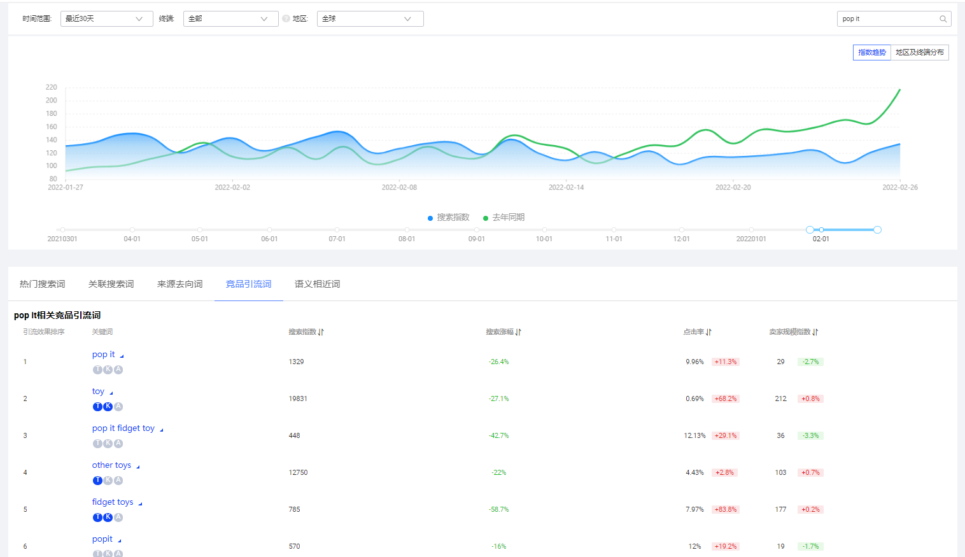
Task: Sort by 搜索涨幅 column sort icon
Action: tap(518, 332)
